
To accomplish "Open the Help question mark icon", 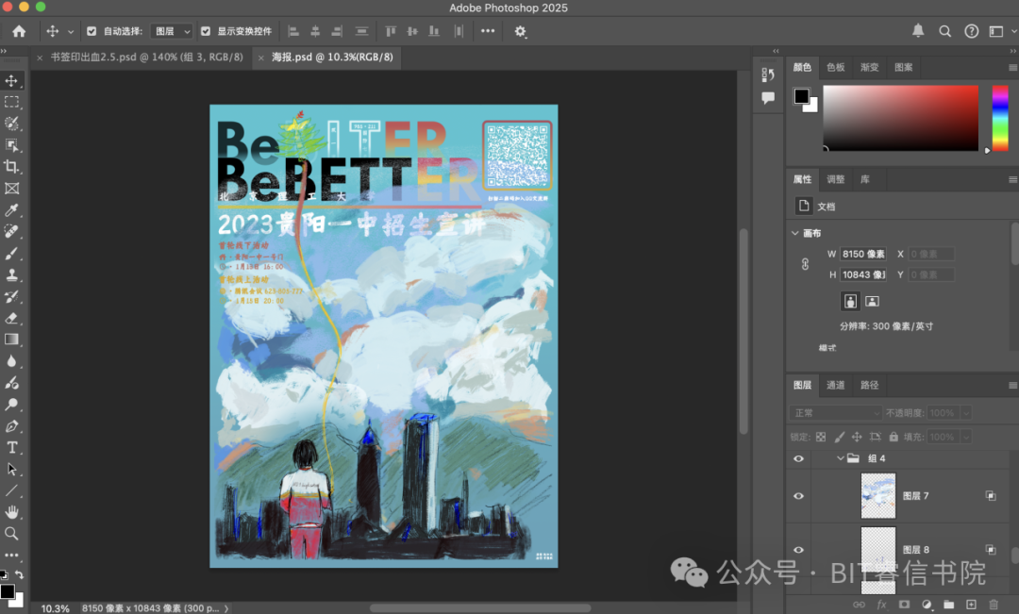I will click(972, 31).
